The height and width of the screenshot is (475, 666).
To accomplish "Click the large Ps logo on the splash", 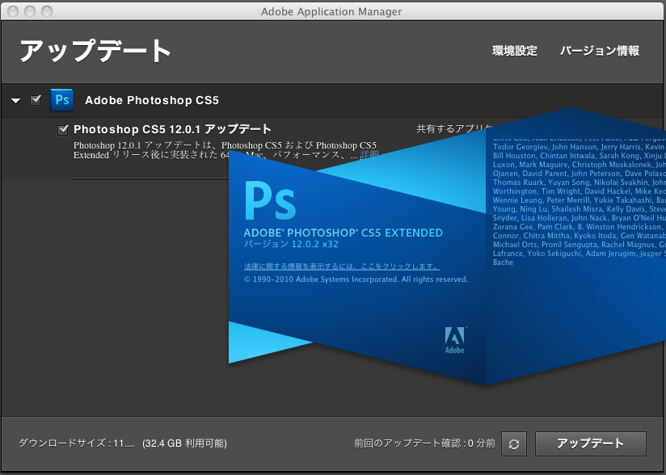I will click(x=270, y=200).
